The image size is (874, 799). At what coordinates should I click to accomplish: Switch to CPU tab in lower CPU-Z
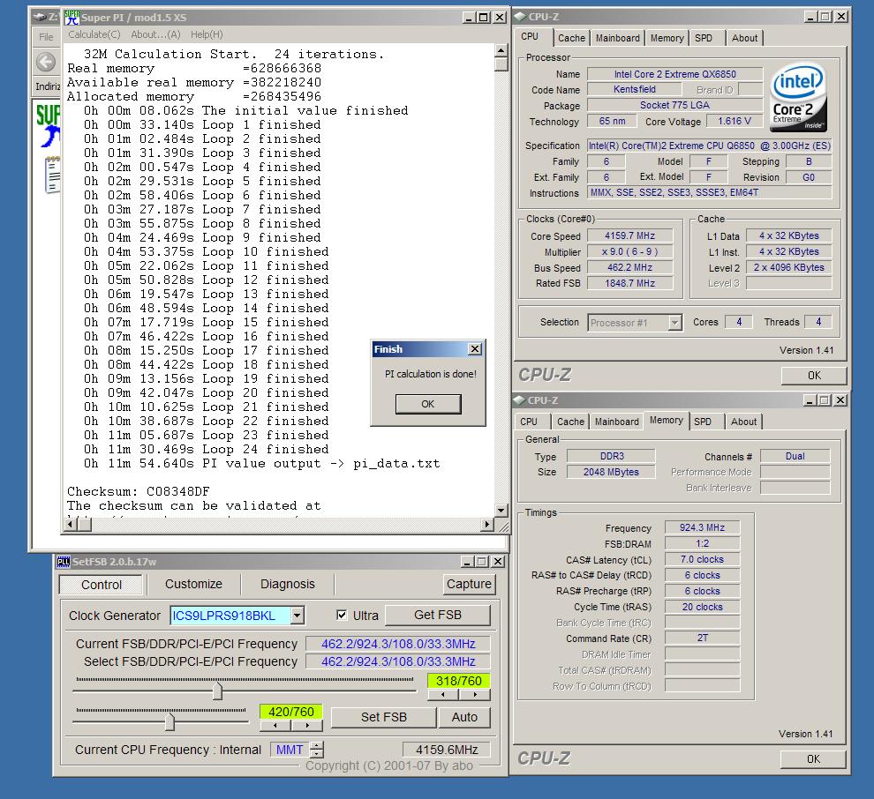point(529,422)
